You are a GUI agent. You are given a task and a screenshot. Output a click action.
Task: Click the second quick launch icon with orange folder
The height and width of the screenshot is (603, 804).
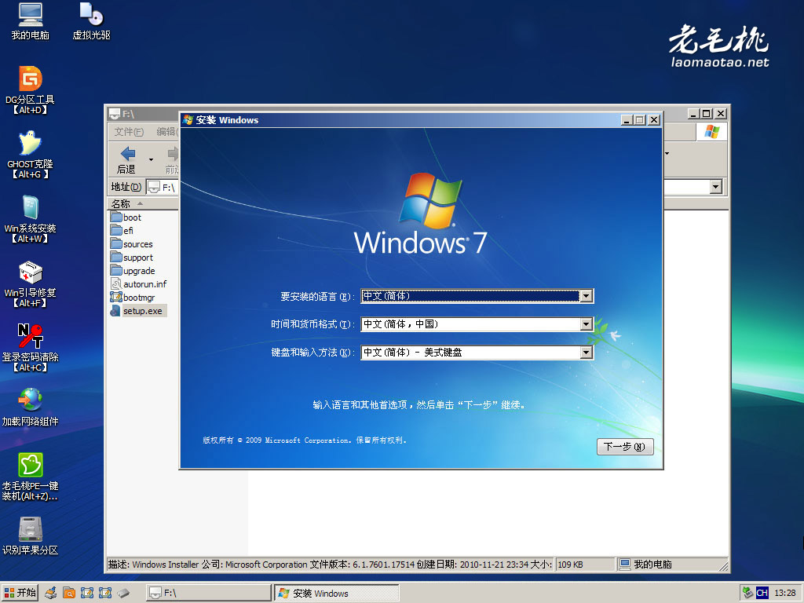tap(69, 593)
